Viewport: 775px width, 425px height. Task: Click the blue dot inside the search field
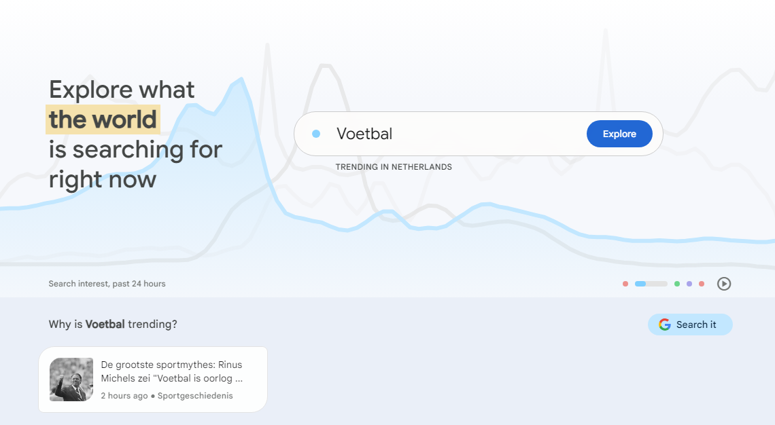(x=315, y=134)
